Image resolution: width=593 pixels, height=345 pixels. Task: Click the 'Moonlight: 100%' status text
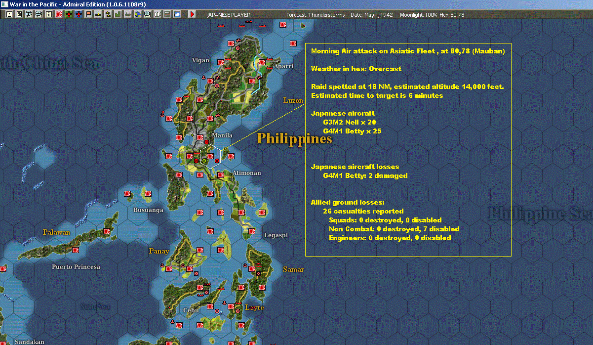point(419,15)
